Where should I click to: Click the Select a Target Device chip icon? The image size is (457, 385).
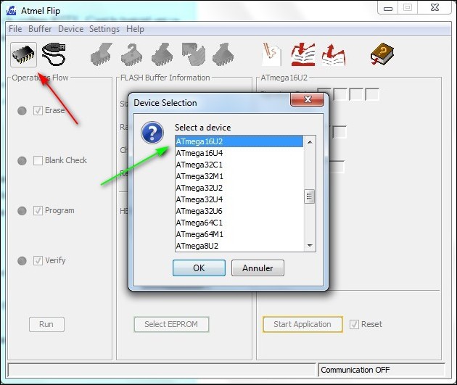[23, 54]
